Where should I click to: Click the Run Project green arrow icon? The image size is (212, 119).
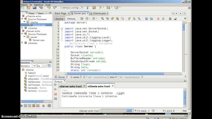(101, 7)
